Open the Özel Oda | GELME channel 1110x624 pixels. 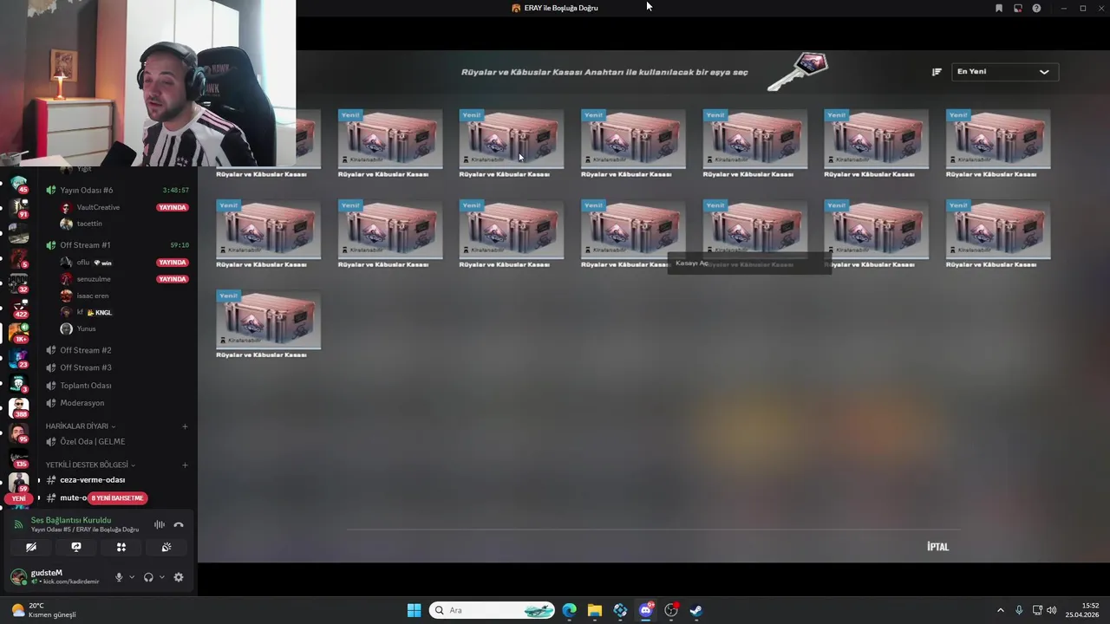point(117,442)
